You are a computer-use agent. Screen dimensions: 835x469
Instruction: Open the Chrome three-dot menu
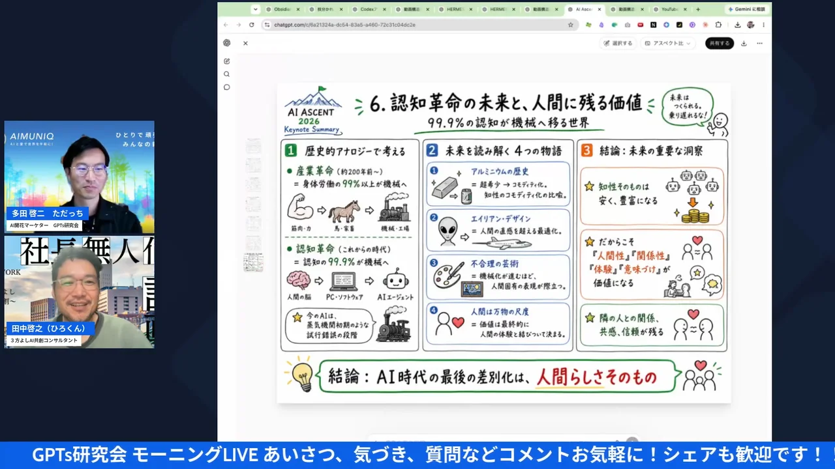(x=763, y=25)
